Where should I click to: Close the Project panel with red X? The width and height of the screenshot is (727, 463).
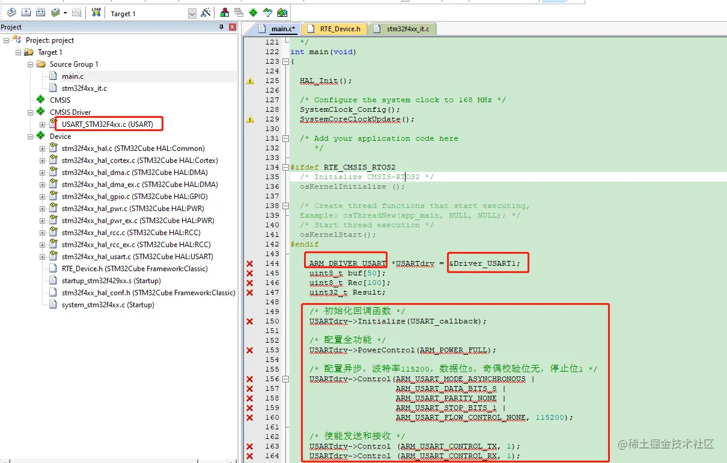coord(232,27)
